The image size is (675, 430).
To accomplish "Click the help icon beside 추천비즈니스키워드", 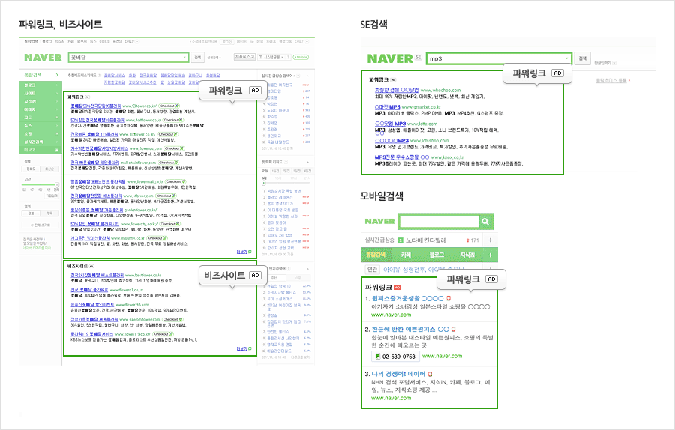I will (100, 76).
